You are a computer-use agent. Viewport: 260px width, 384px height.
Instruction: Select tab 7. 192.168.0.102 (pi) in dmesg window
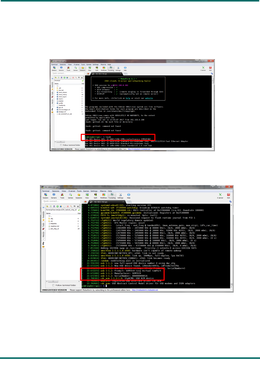coord(107,202)
